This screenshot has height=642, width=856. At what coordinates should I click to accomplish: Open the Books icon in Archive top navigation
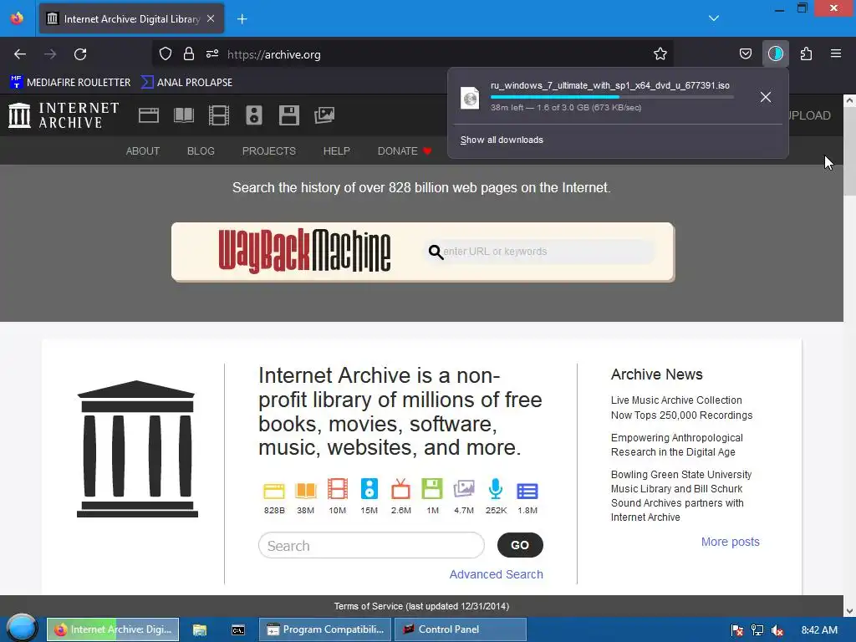click(x=184, y=115)
